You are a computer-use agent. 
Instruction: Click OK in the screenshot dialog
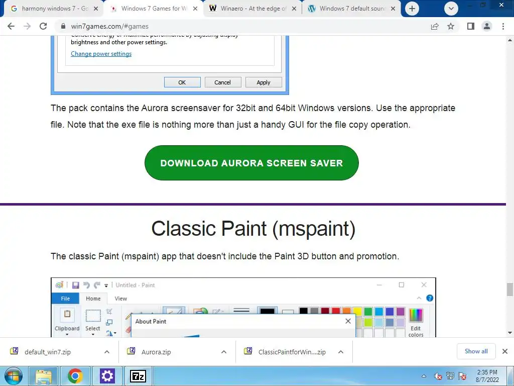tap(182, 82)
